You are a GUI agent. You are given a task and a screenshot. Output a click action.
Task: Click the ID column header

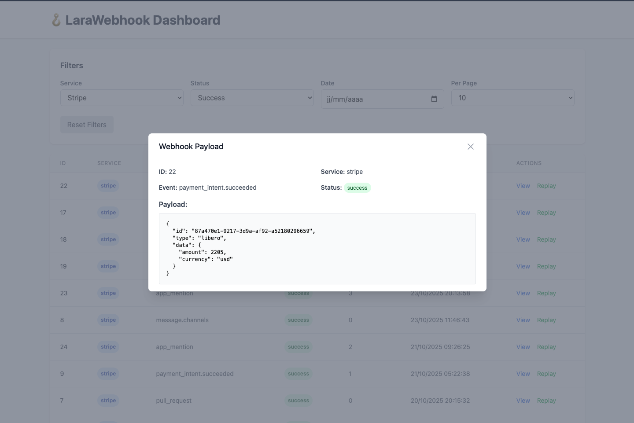(63, 163)
